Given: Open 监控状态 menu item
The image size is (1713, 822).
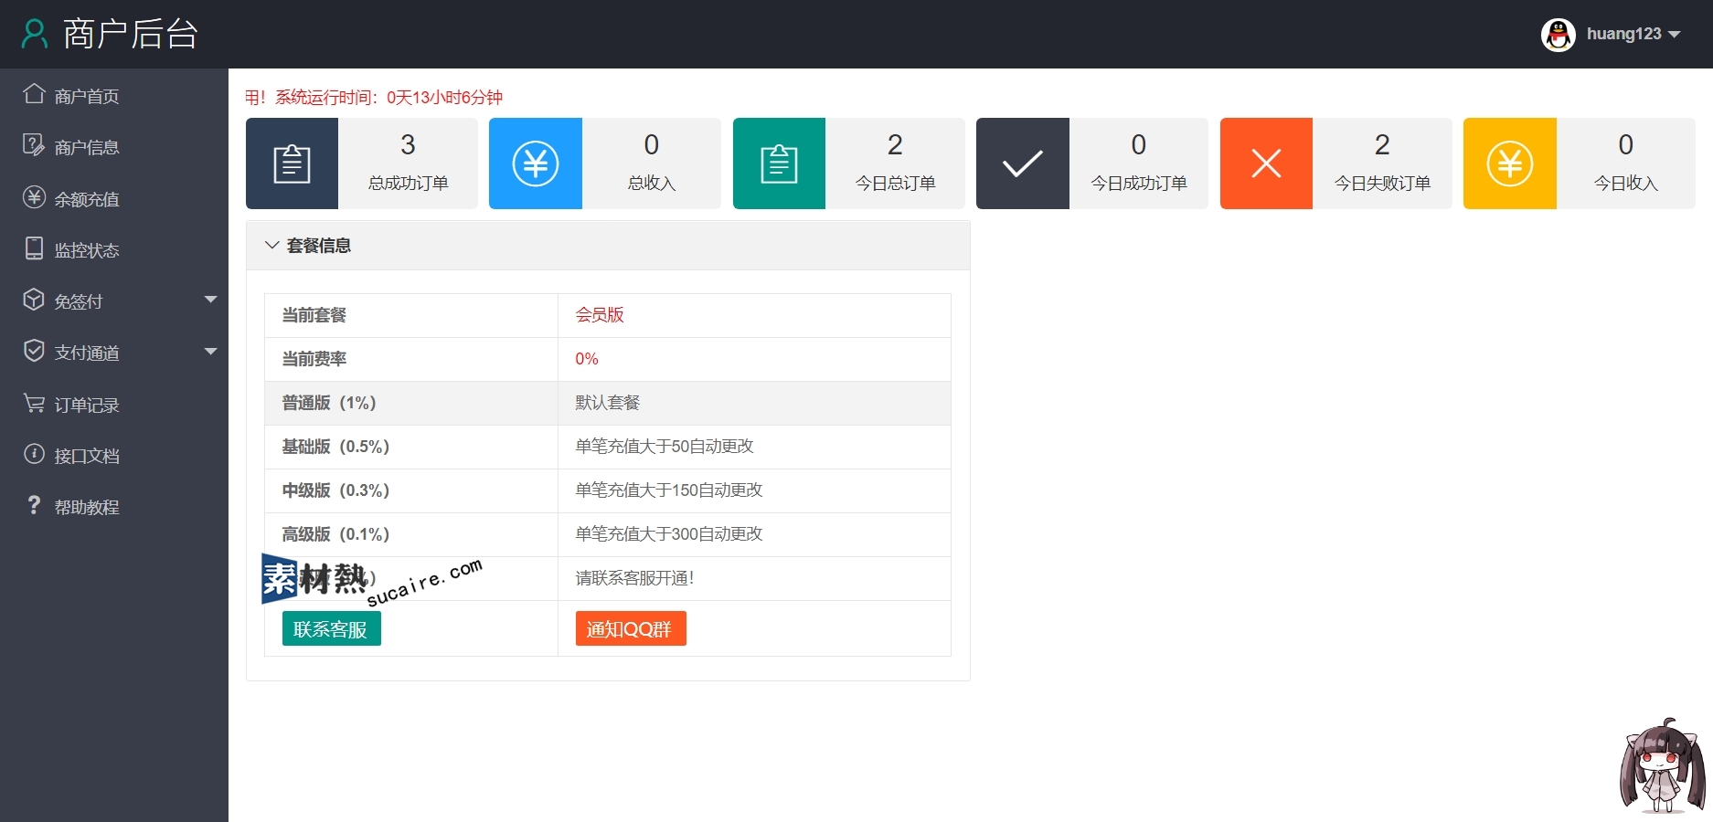Looking at the screenshot, I should 114,249.
